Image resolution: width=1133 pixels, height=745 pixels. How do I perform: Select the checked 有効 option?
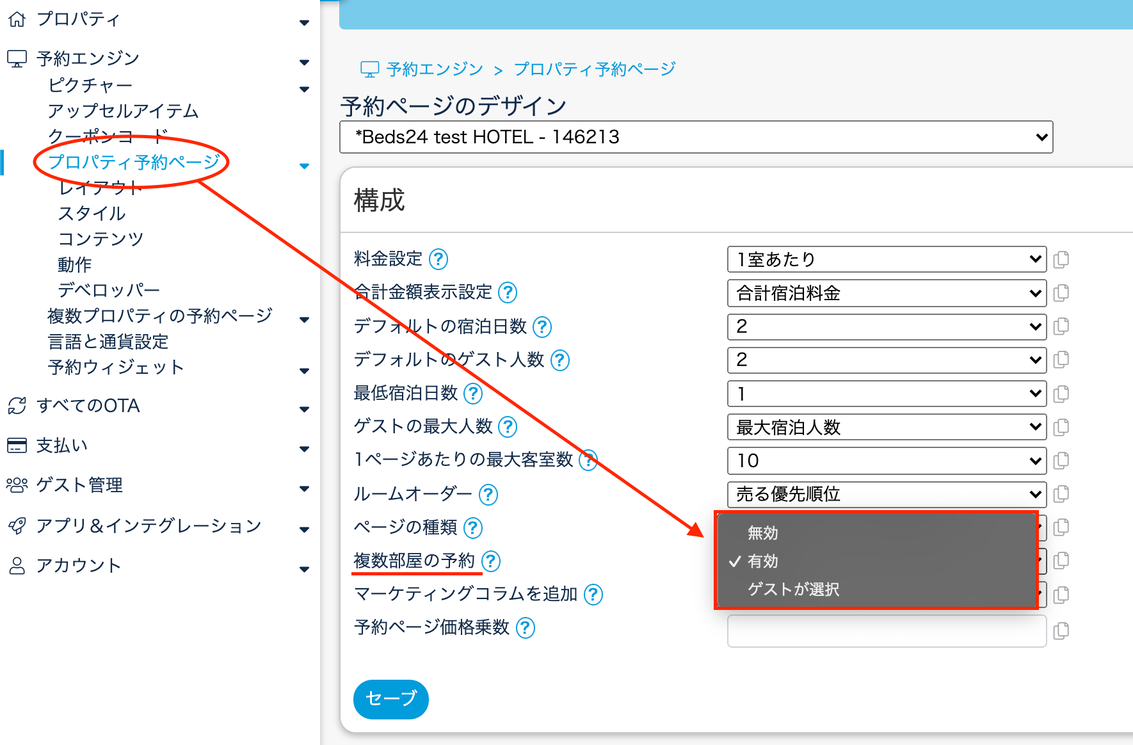(x=762, y=561)
